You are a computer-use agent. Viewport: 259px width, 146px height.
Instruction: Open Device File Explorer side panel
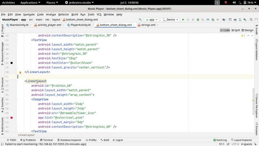click(257, 106)
